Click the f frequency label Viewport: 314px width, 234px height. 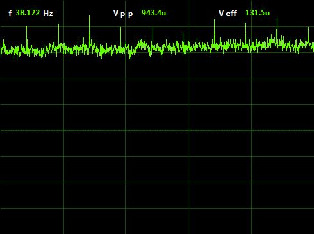(10, 14)
